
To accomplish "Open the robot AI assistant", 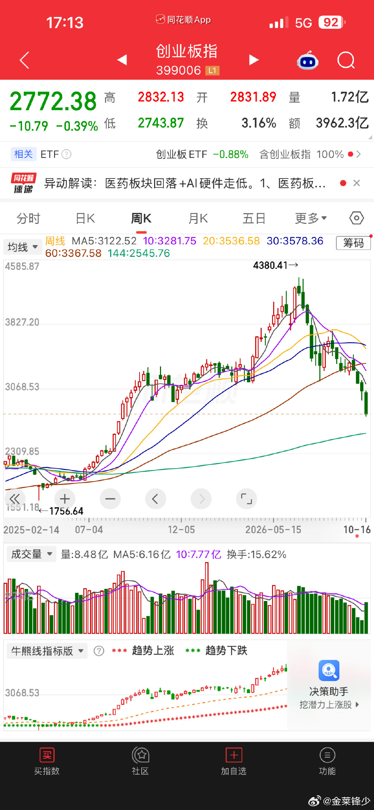I will tap(308, 61).
